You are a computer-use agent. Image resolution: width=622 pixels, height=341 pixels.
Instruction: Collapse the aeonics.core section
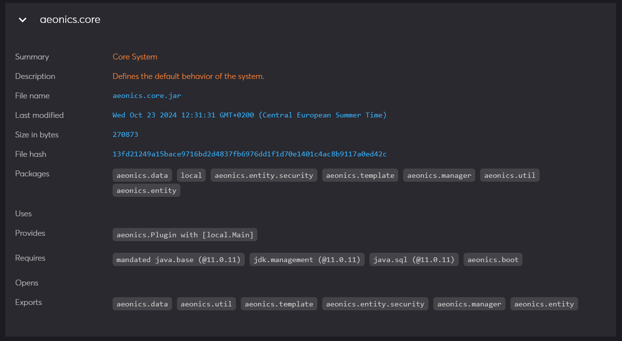pyautogui.click(x=22, y=20)
